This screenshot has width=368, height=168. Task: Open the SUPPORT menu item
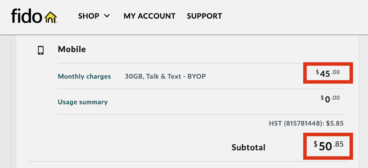pyautogui.click(x=204, y=16)
